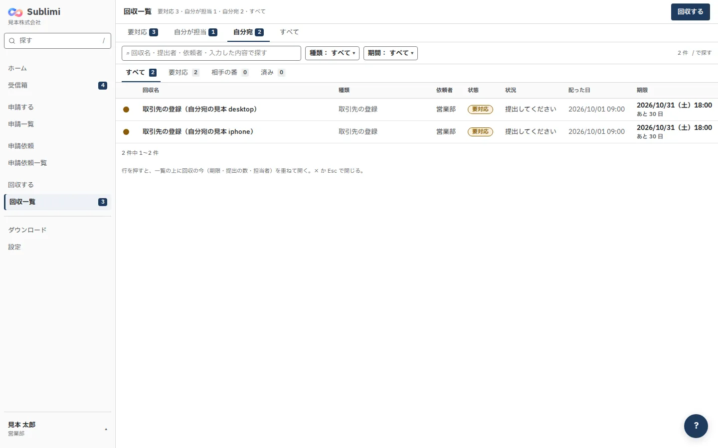
Task: Select the 自分宛 tab
Action: coord(248,32)
